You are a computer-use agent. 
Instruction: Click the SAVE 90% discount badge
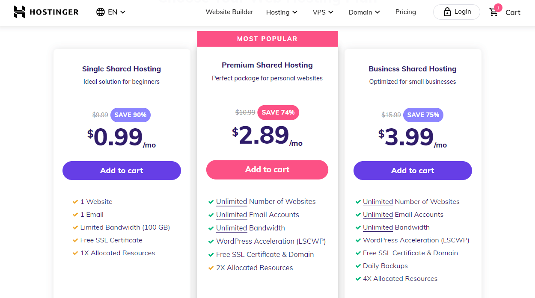(131, 115)
